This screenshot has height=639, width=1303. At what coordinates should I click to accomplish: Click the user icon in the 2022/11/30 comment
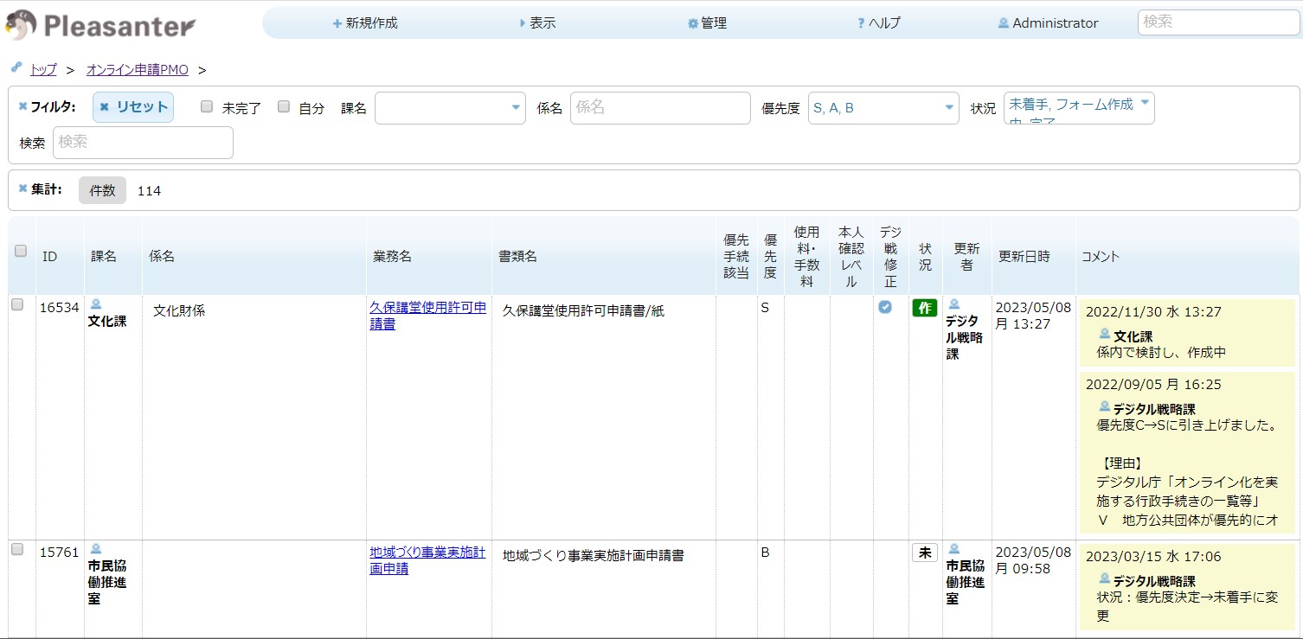pyautogui.click(x=1105, y=334)
